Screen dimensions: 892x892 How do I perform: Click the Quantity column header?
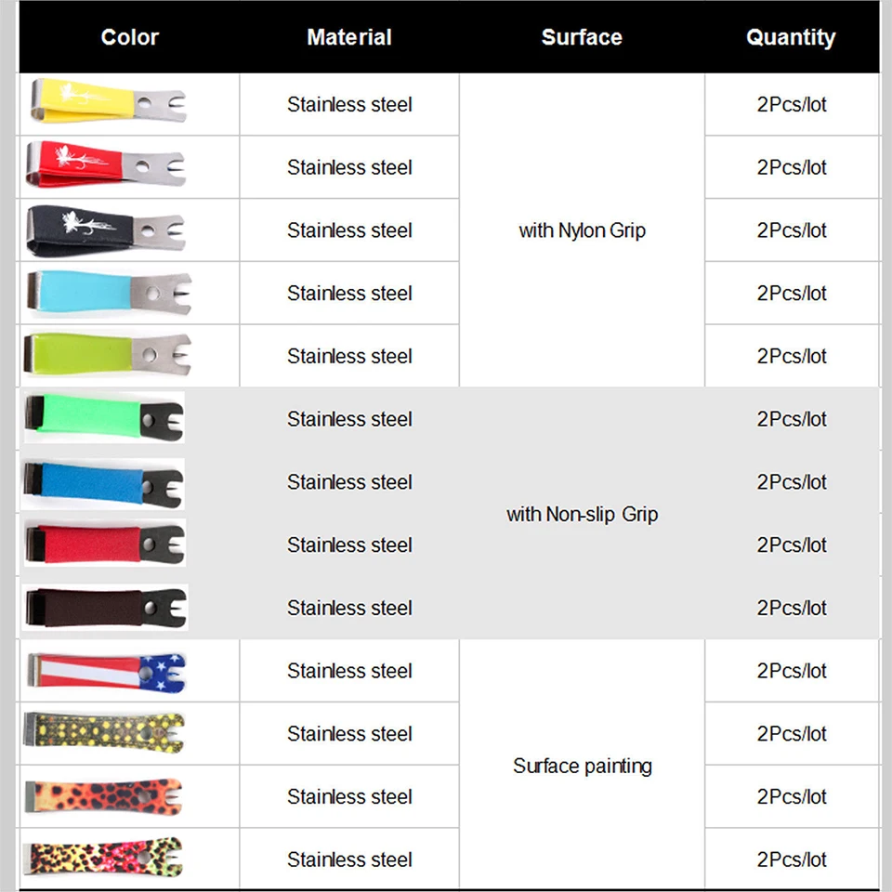pos(791,37)
